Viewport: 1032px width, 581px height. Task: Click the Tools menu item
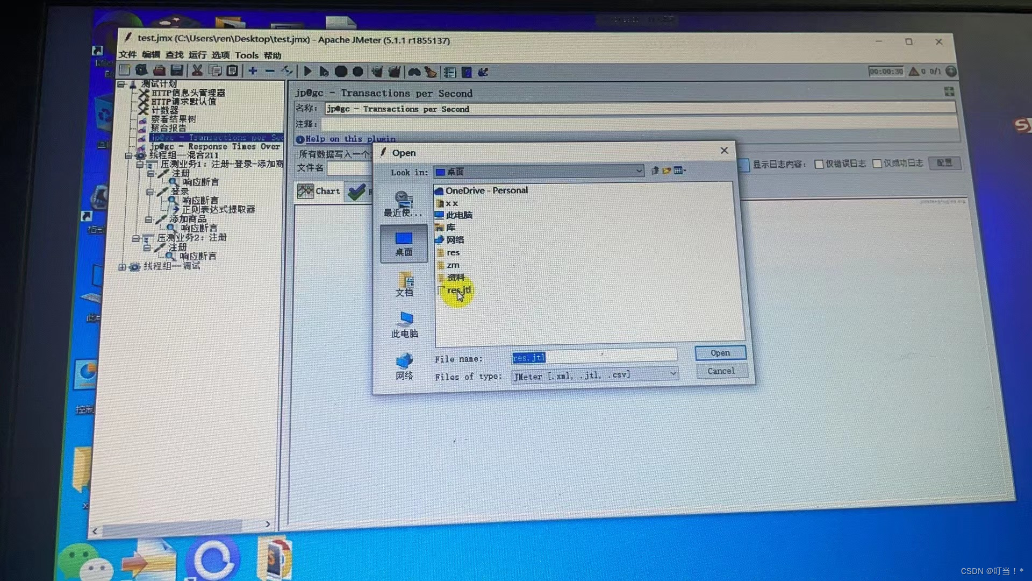coord(246,55)
